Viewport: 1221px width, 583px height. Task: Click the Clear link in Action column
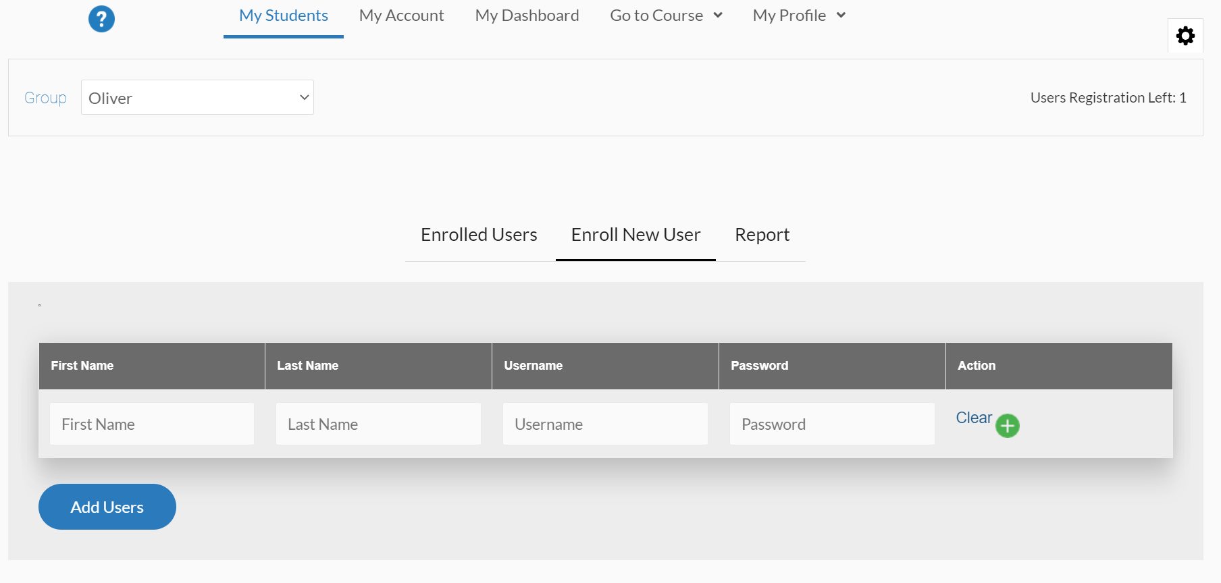(x=973, y=418)
